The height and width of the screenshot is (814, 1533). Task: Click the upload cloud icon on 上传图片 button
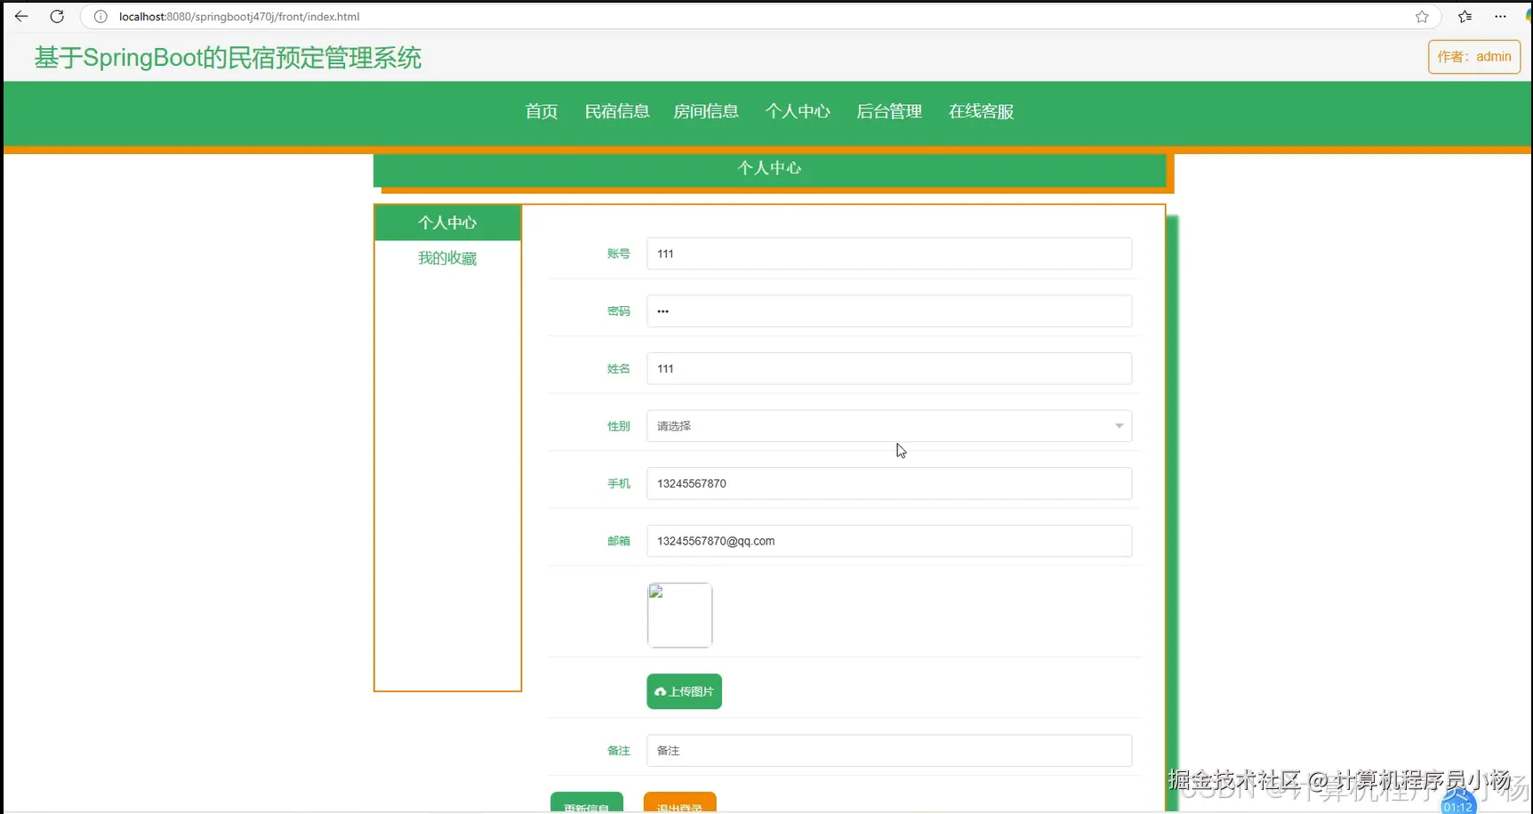pyautogui.click(x=660, y=691)
